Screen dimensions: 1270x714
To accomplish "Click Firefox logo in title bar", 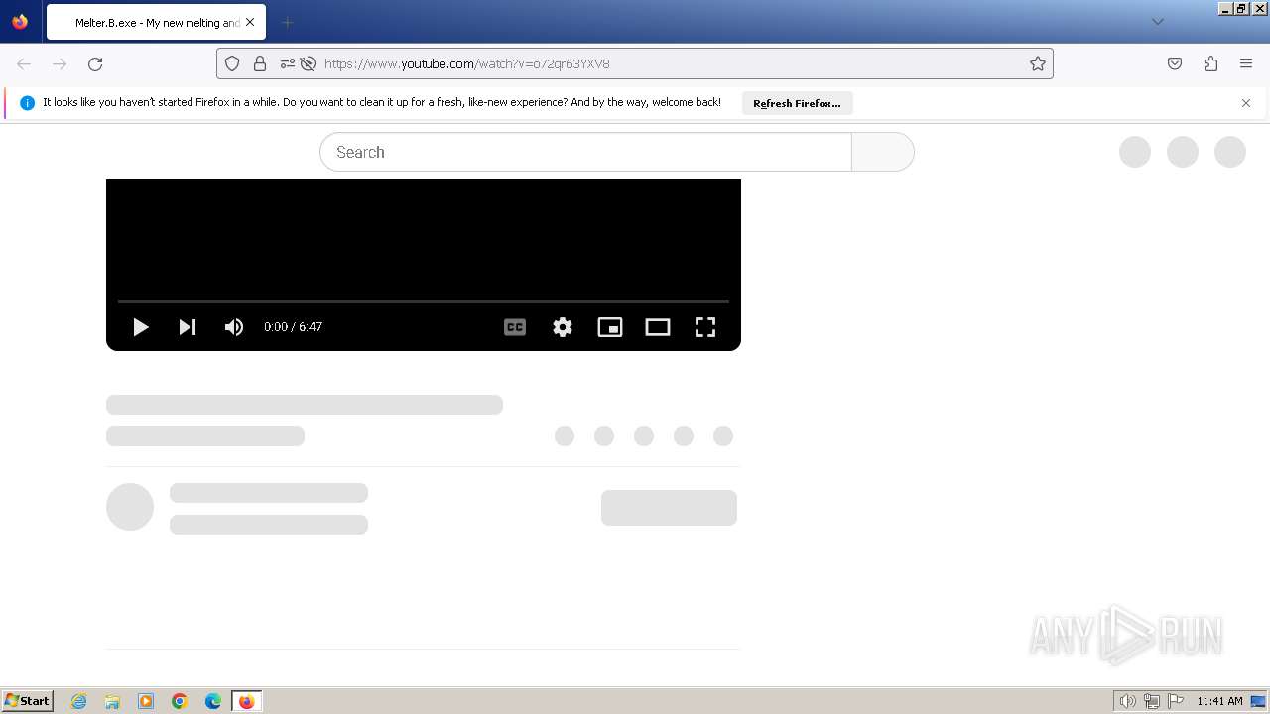I will [x=20, y=22].
